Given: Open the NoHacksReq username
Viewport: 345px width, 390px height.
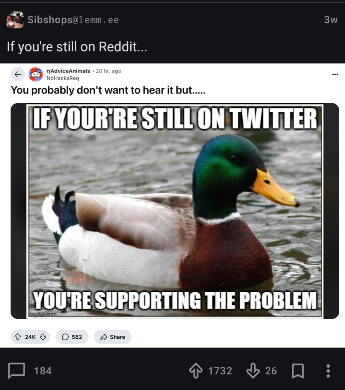Looking at the screenshot, I should coord(63,78).
